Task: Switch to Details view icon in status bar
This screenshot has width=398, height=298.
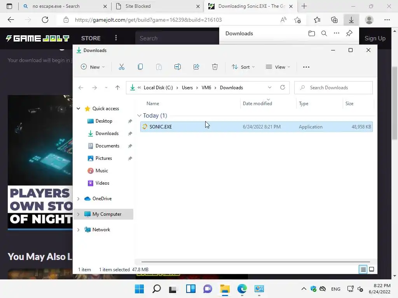Action: click(363, 269)
